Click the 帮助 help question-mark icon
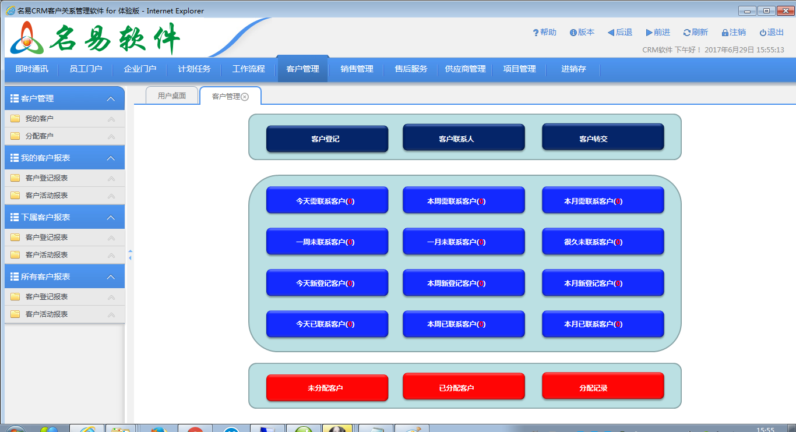796x432 pixels. click(x=536, y=33)
